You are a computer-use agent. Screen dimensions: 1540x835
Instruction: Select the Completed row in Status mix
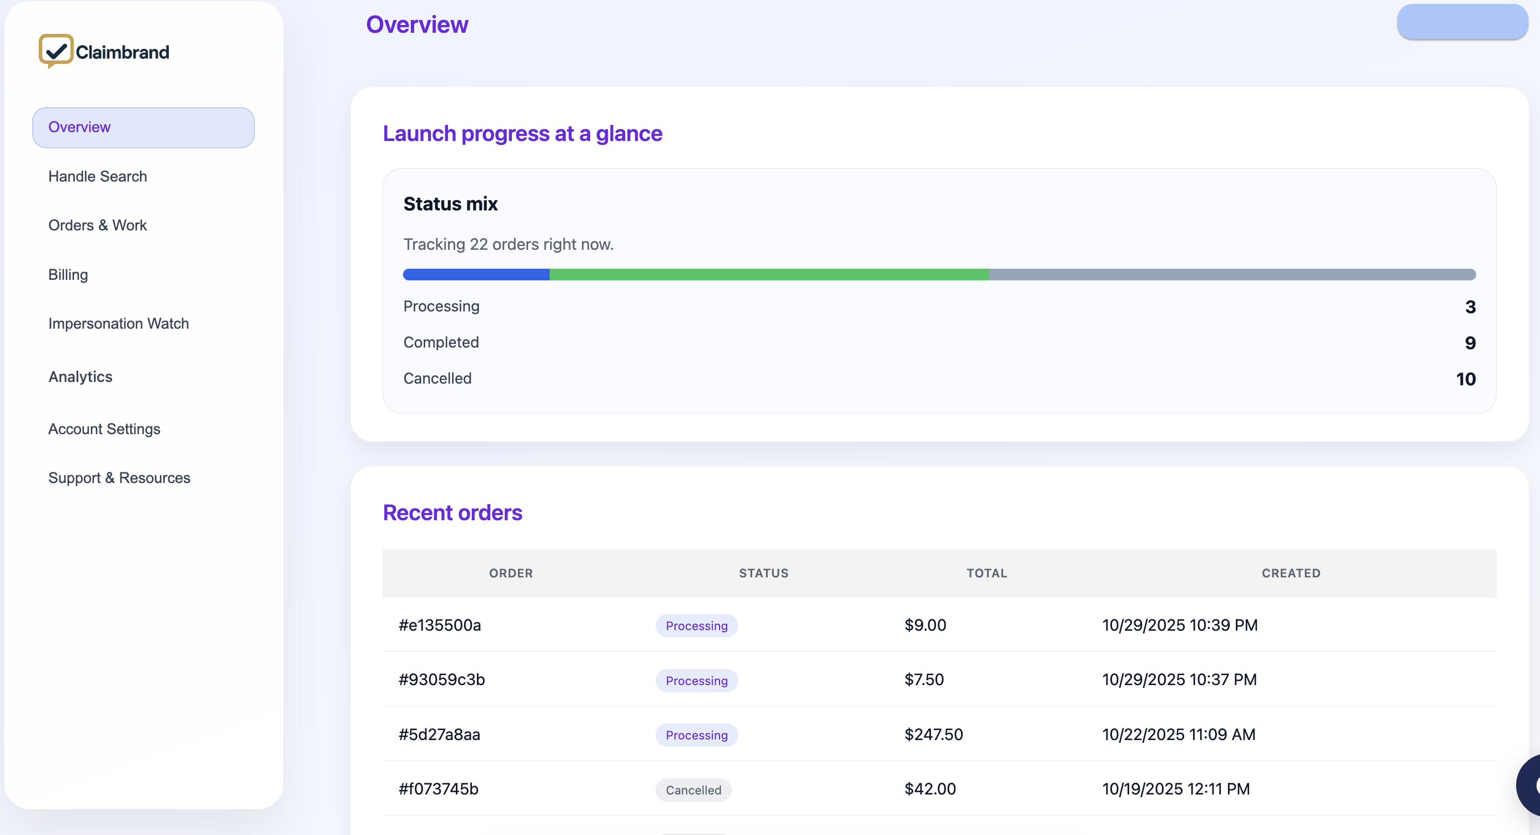tap(940, 343)
